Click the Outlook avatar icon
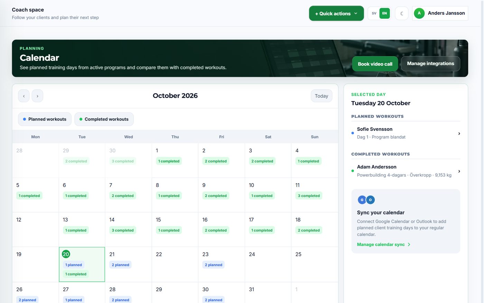484x303 pixels. pos(370,200)
